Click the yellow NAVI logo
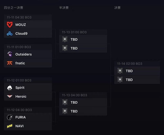This screenshot has height=135, width=164. point(10,126)
